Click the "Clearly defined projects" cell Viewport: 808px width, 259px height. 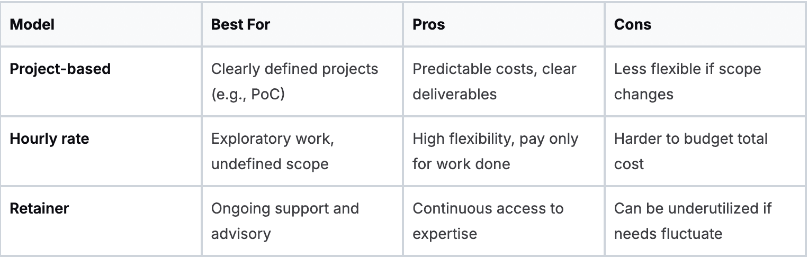[294, 69]
